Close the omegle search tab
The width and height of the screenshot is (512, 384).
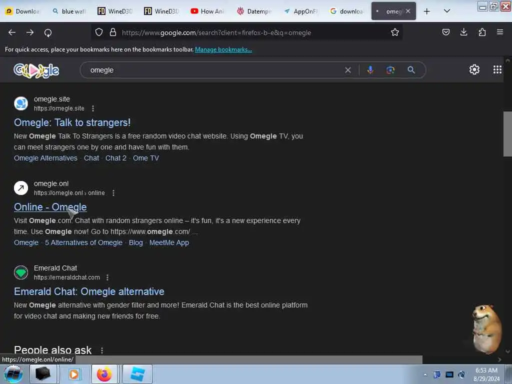pos(408,11)
